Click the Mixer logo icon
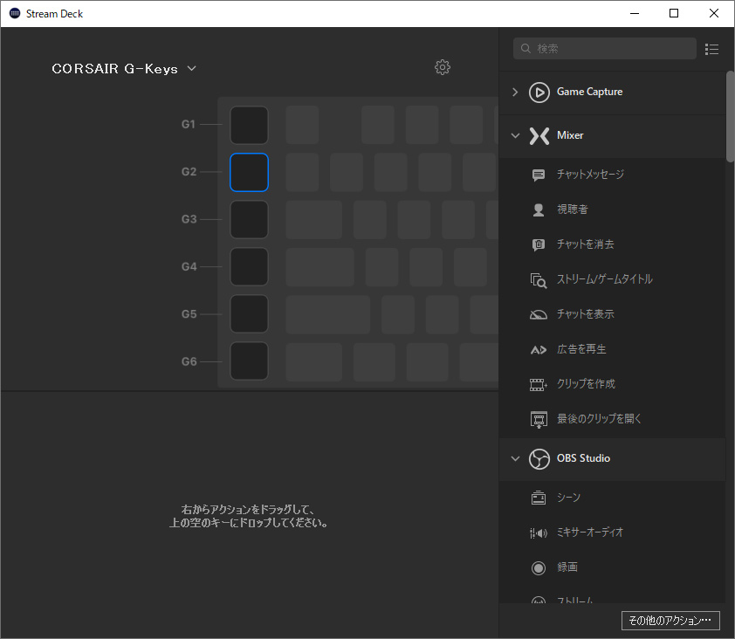The width and height of the screenshot is (735, 639). click(539, 136)
